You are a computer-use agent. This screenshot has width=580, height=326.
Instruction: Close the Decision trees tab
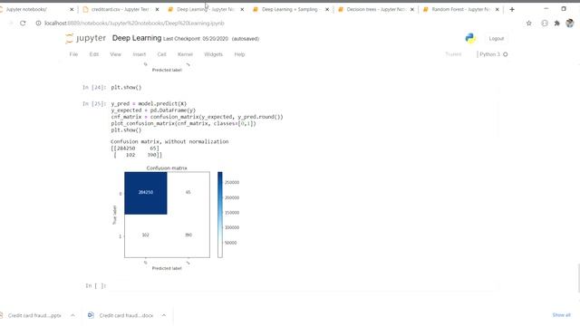pos(412,9)
